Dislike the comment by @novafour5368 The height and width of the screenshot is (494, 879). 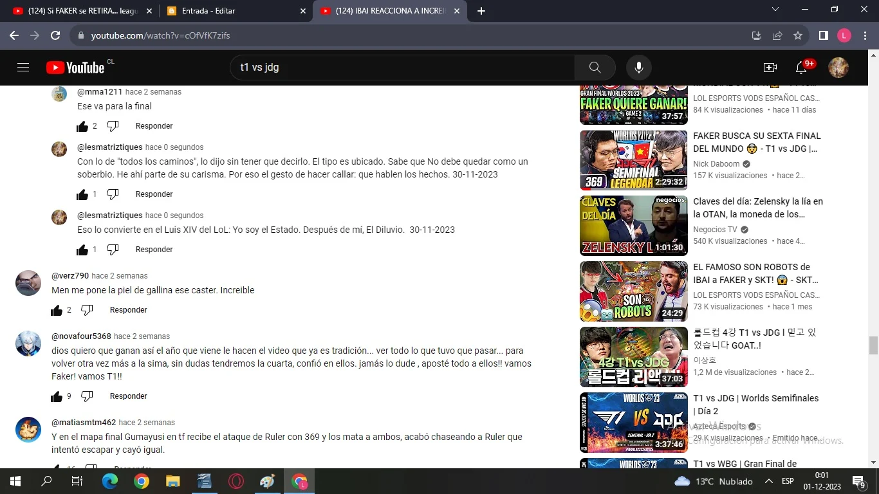[x=87, y=396]
